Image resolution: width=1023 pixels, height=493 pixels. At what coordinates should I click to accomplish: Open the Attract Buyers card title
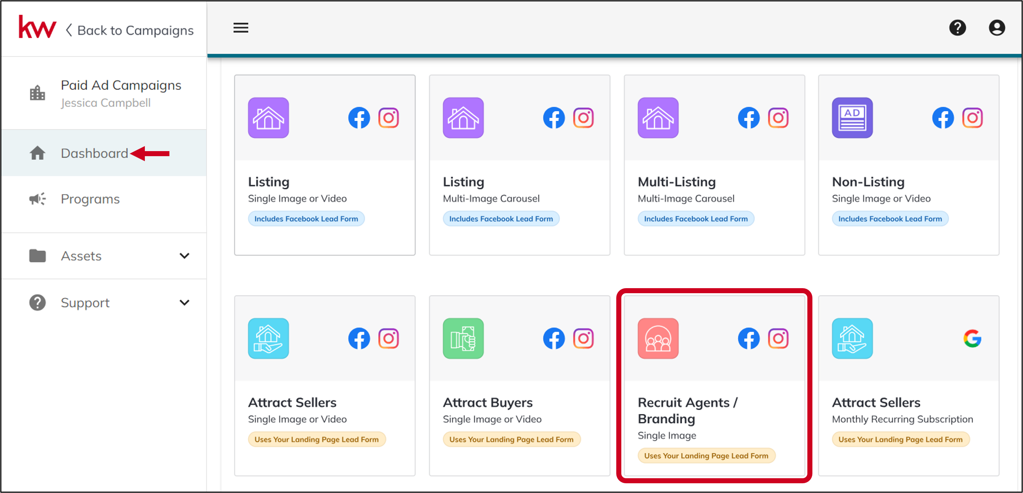(x=488, y=402)
